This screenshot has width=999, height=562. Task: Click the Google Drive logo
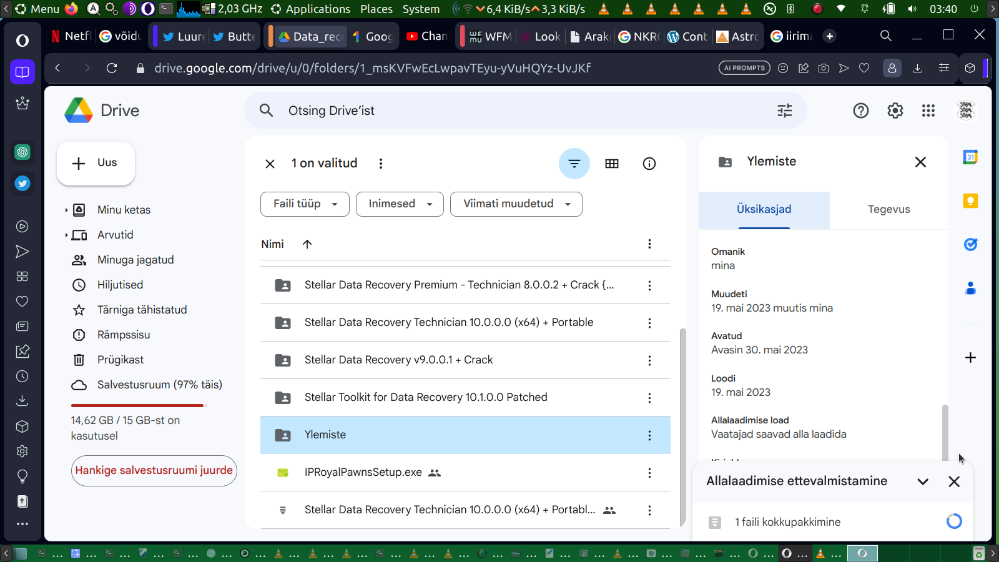pos(102,111)
